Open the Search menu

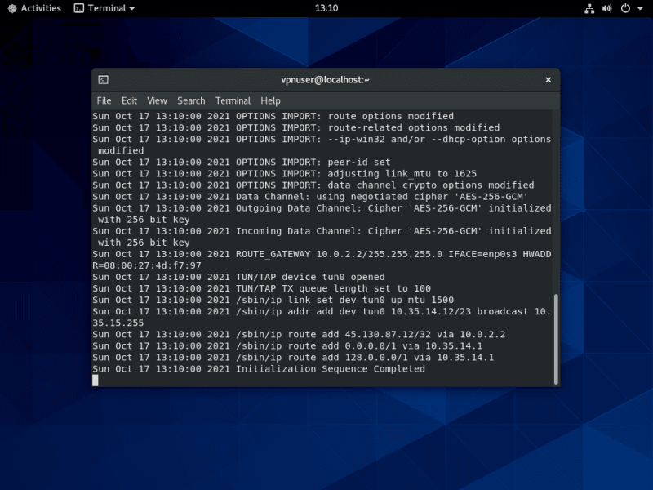pyautogui.click(x=191, y=100)
